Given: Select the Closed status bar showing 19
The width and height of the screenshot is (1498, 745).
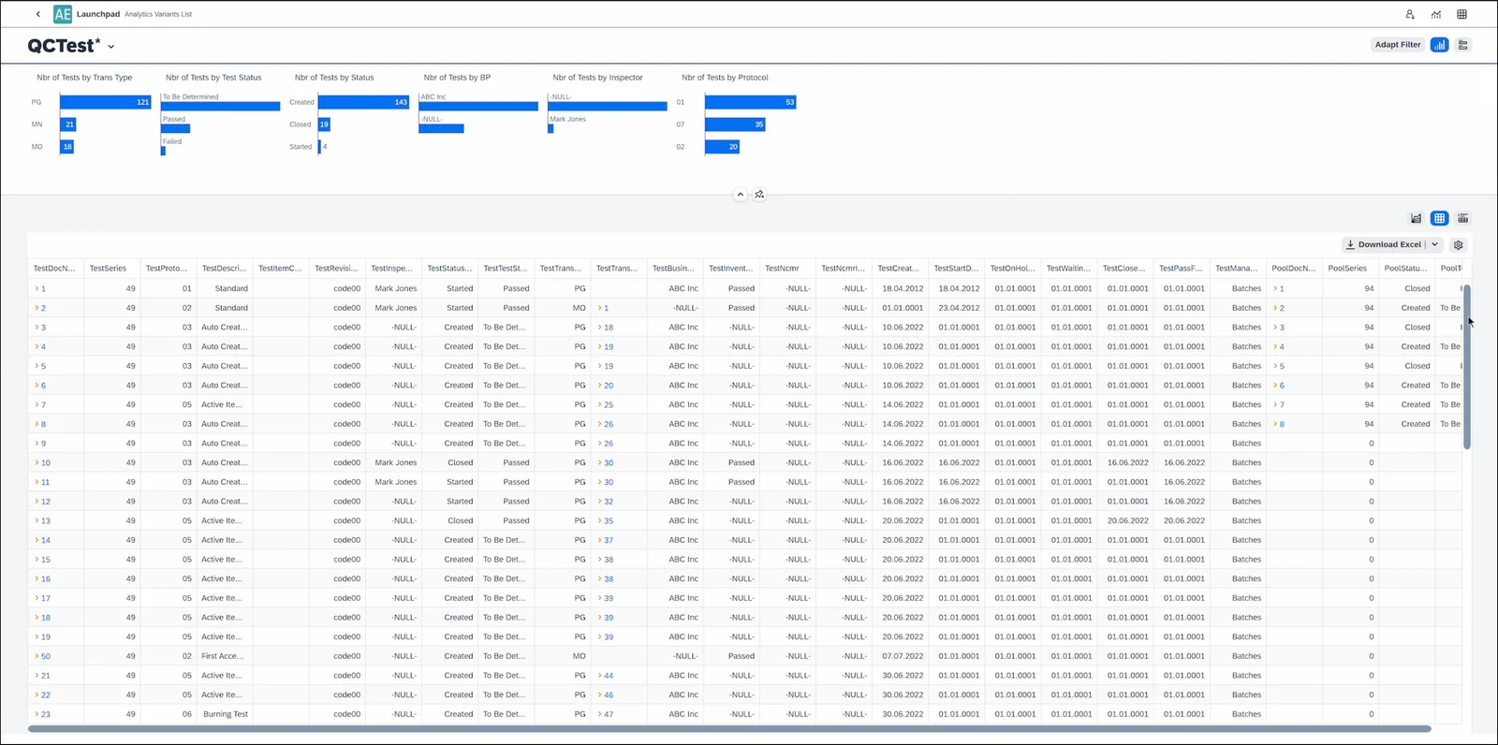Looking at the screenshot, I should pos(325,124).
